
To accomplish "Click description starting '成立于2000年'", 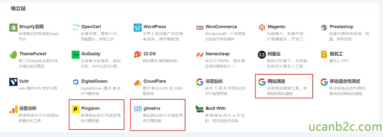I will tap(225, 63).
